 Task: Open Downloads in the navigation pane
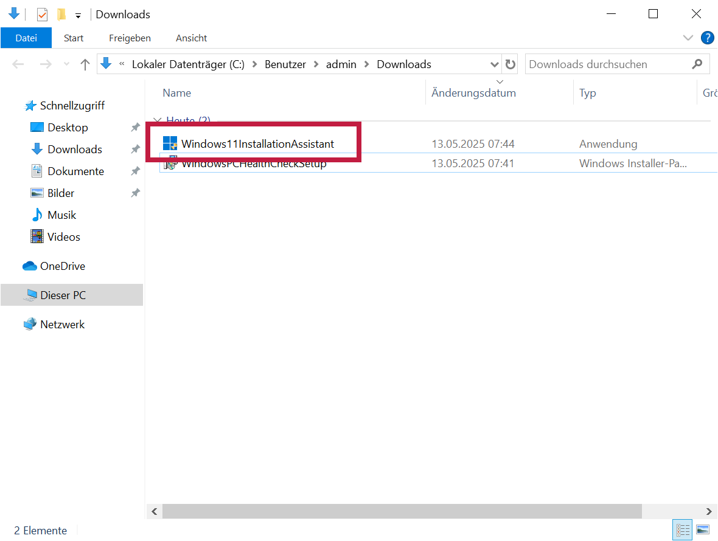(75, 150)
